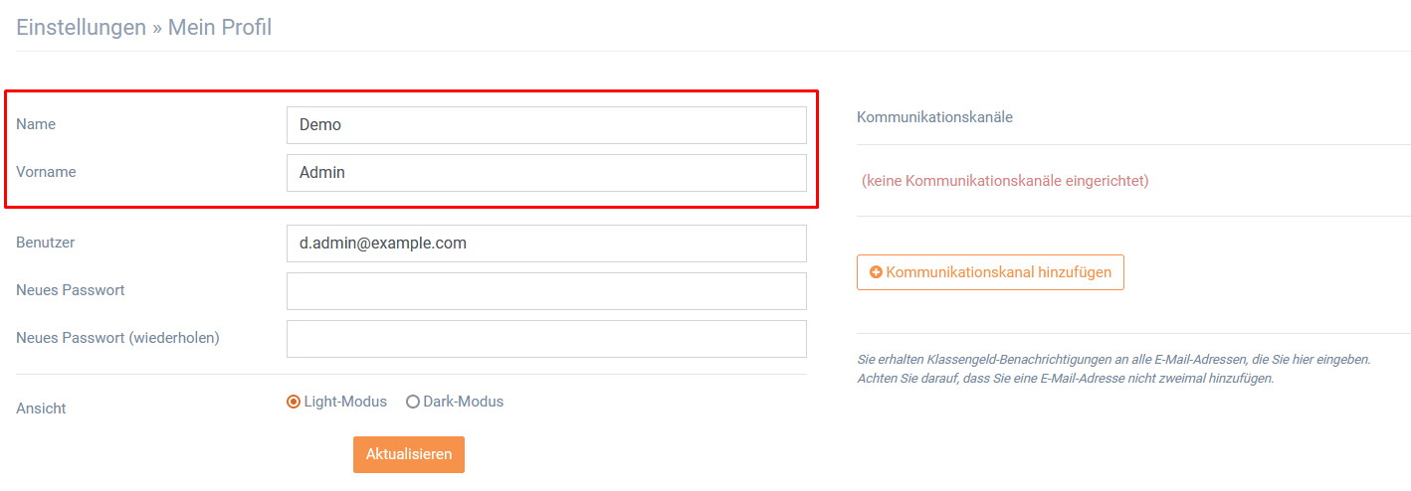The image size is (1411, 491).
Task: Open the Einstellungen breadcrumb link
Action: pos(81,28)
